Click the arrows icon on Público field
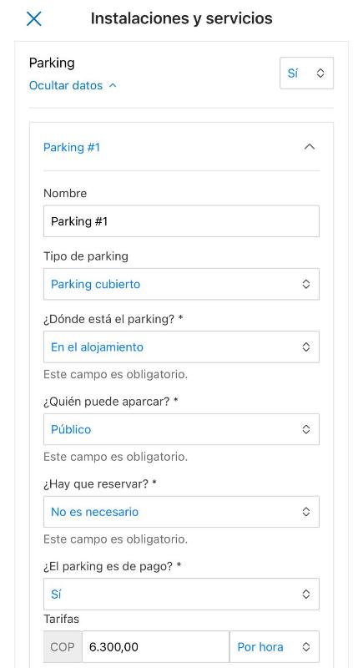Screen dimensions: 363x668 click(x=306, y=429)
